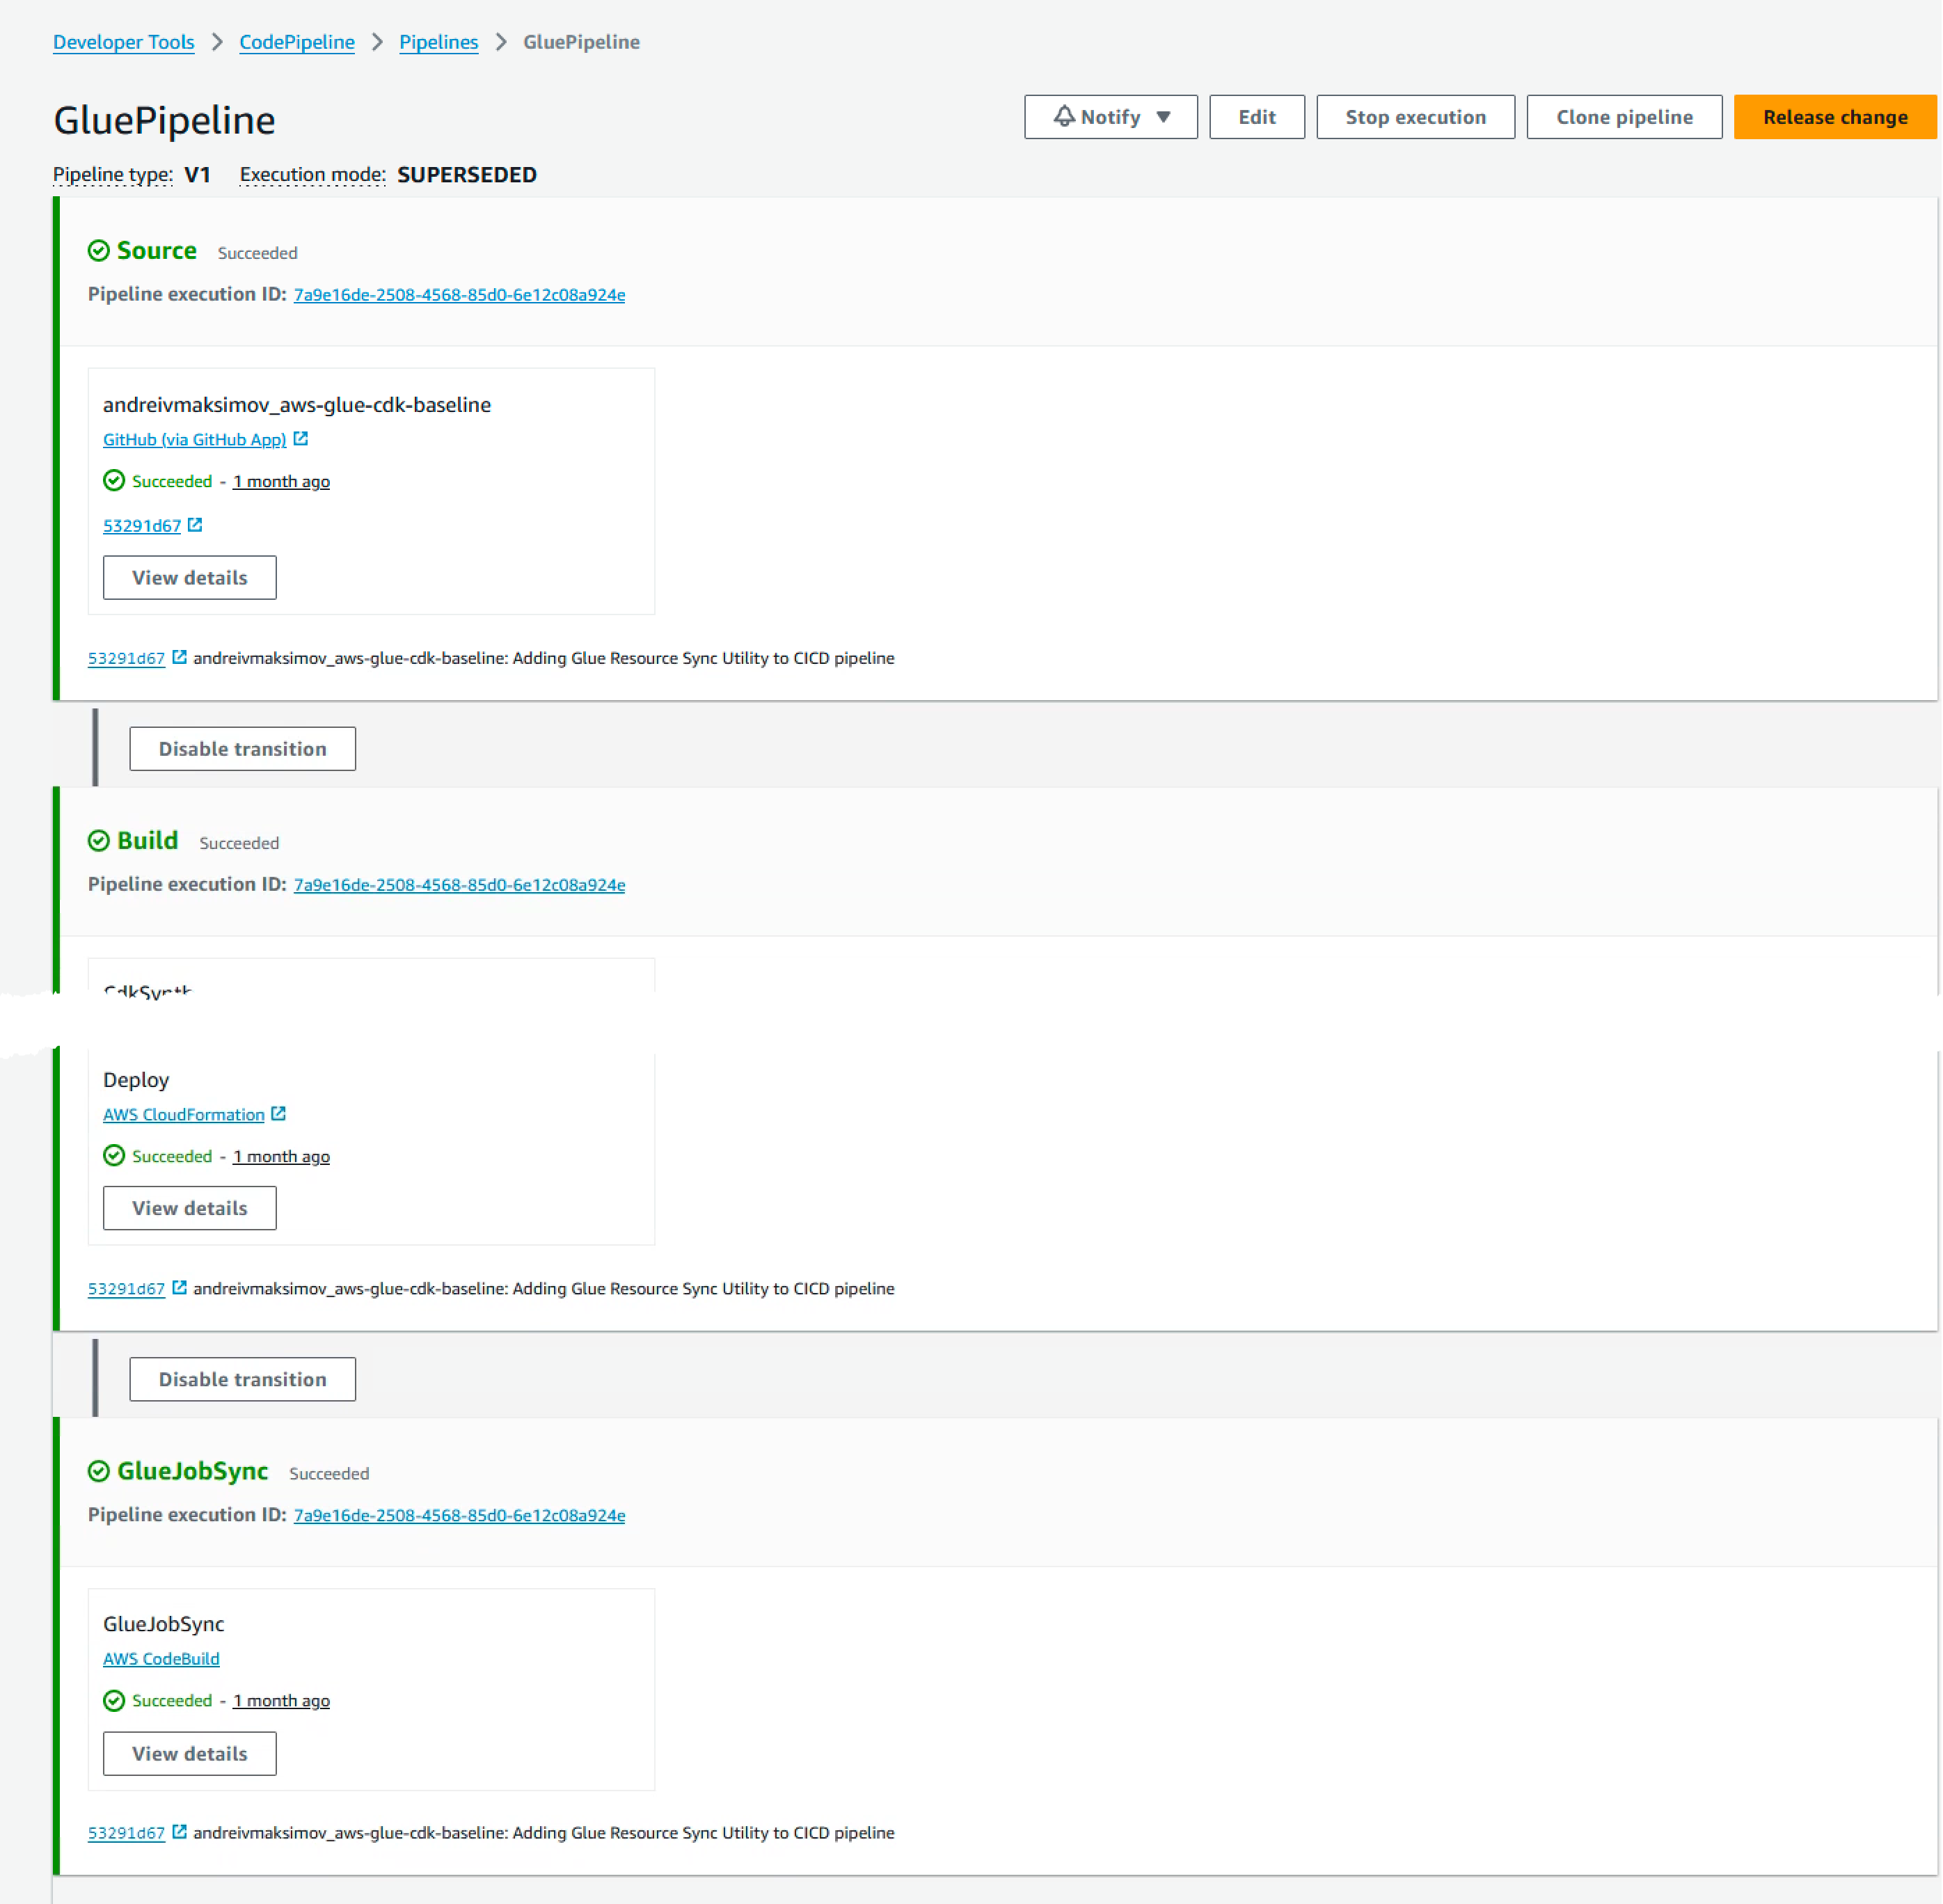Stop the pipeline execution
This screenshot has width=1943, height=1904.
(x=1414, y=117)
